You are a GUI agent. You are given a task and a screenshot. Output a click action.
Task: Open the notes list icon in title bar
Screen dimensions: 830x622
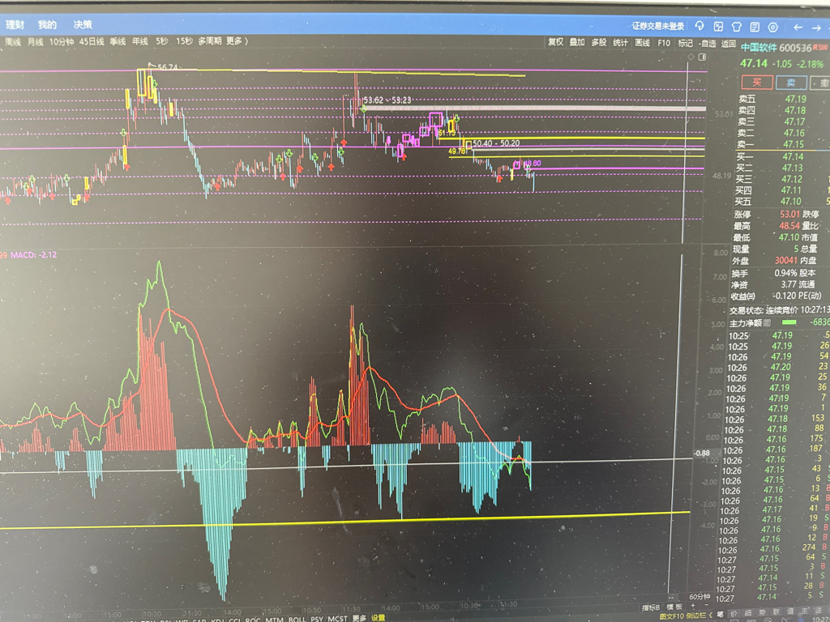[x=755, y=27]
